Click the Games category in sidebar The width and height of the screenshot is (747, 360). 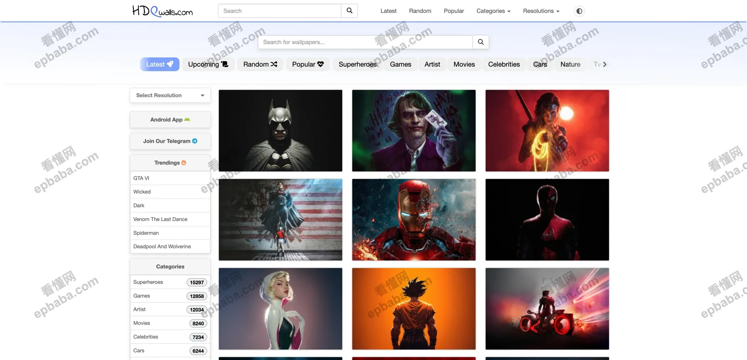(x=142, y=296)
